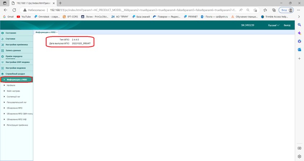304x161 pixels.
Task: Click firmware version value 2.4.4.5
Action: 75,39
